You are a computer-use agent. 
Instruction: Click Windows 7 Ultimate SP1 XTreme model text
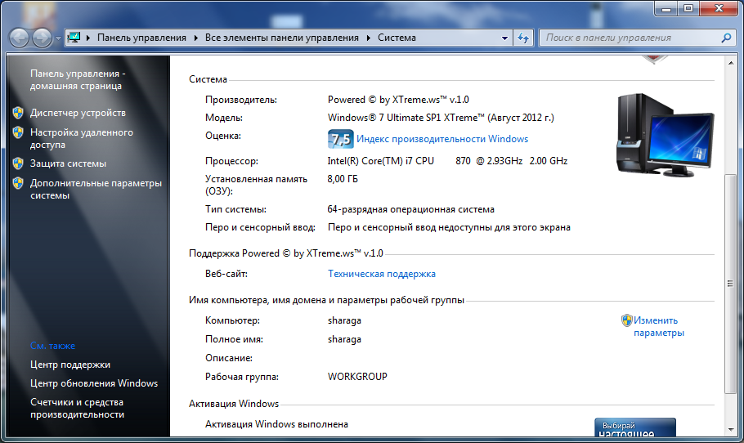(441, 118)
